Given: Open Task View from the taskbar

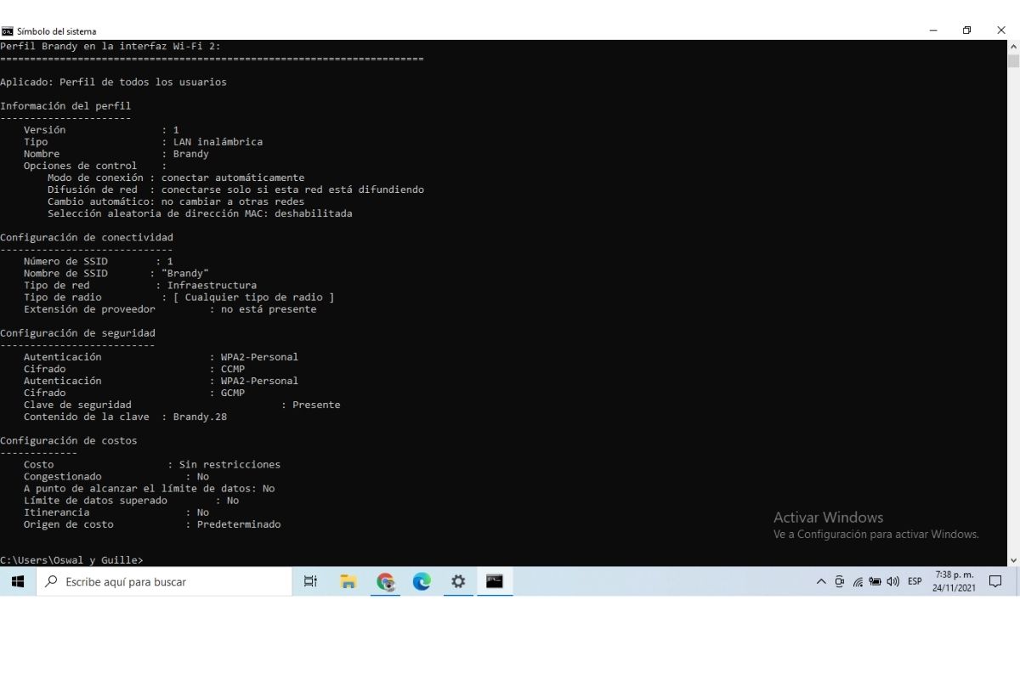Looking at the screenshot, I should click(310, 581).
